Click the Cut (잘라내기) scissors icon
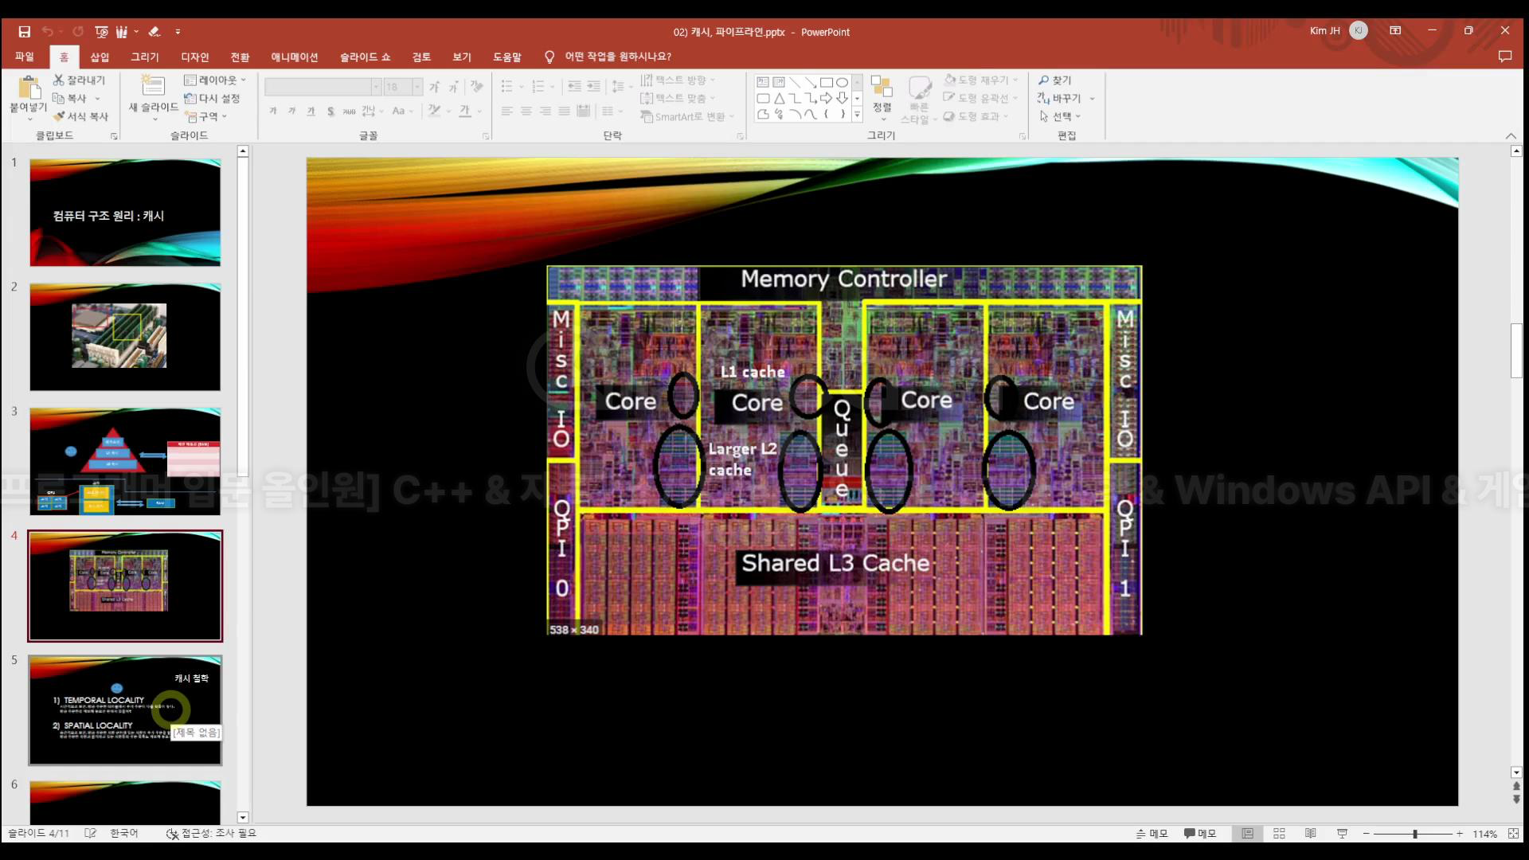1529x860 pixels. click(x=59, y=80)
